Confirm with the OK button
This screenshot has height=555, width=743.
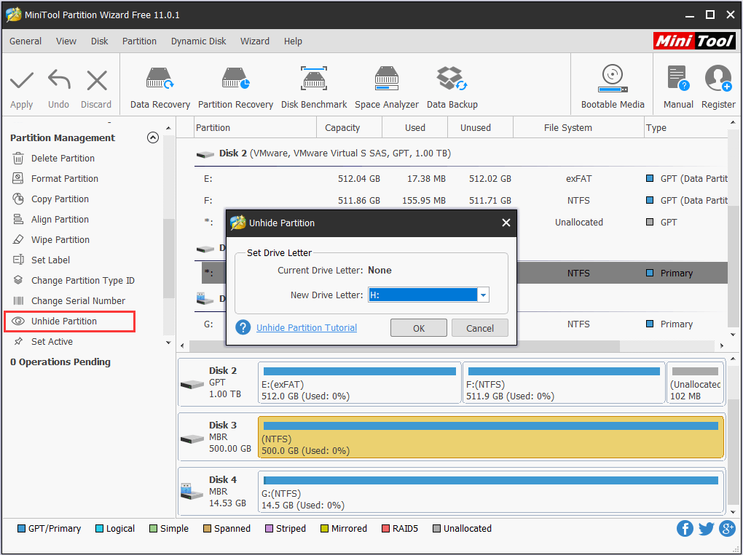click(x=418, y=328)
